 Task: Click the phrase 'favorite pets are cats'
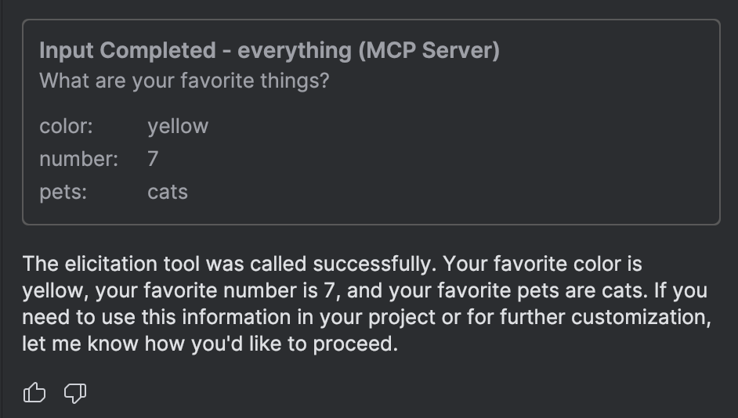coord(542,290)
